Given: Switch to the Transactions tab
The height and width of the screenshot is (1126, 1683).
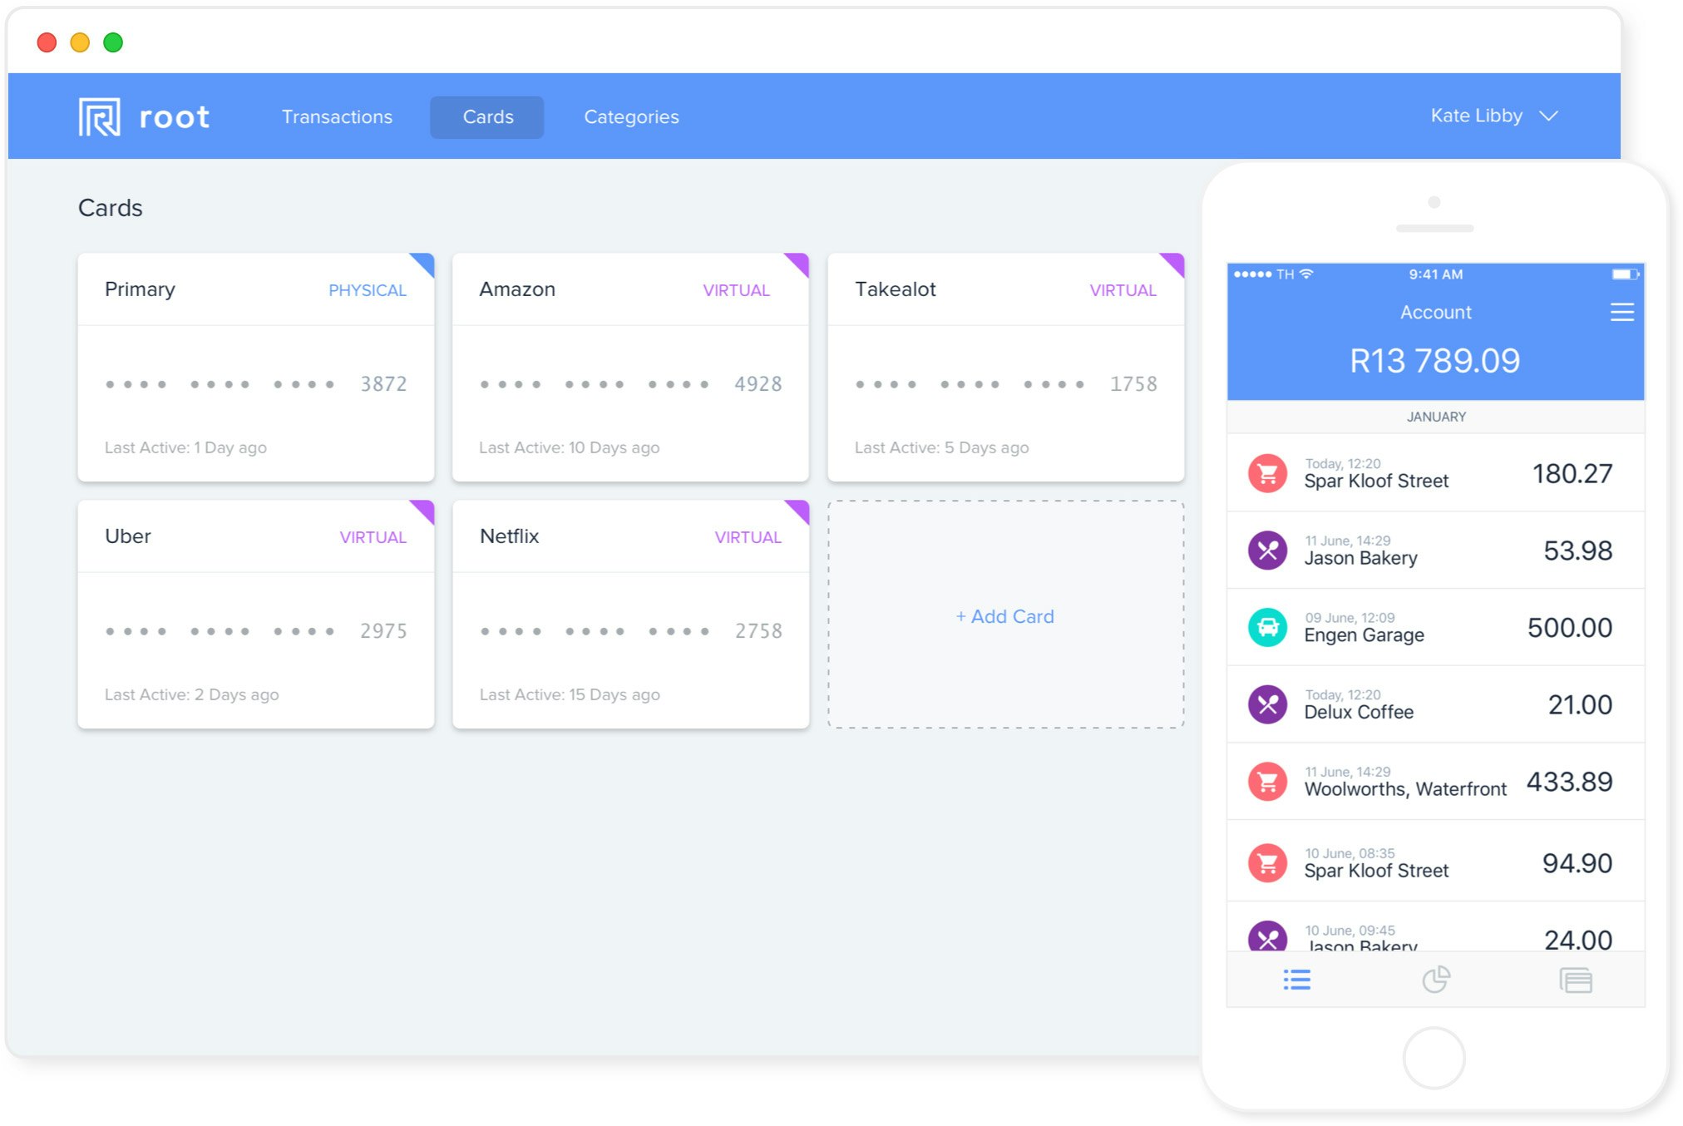Looking at the screenshot, I should [x=337, y=116].
